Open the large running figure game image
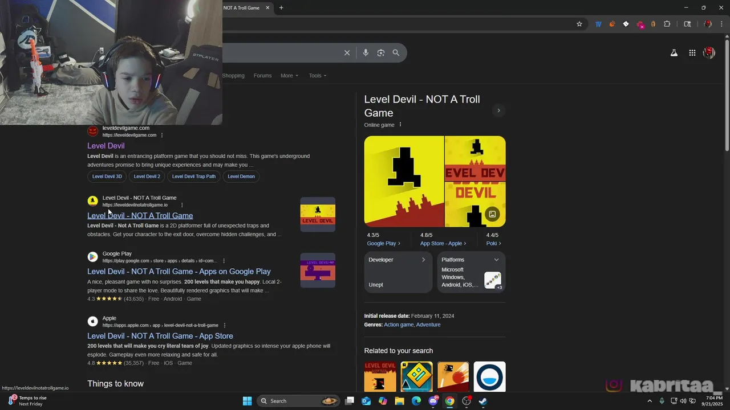This screenshot has width=730, height=410. [404, 181]
